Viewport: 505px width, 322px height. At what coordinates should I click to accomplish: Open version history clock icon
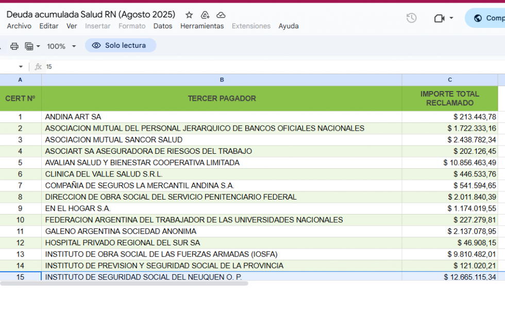tap(411, 18)
